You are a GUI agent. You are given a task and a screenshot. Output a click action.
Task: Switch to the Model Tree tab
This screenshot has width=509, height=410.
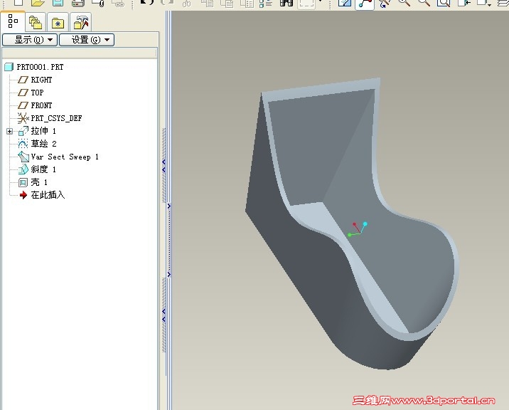13,21
